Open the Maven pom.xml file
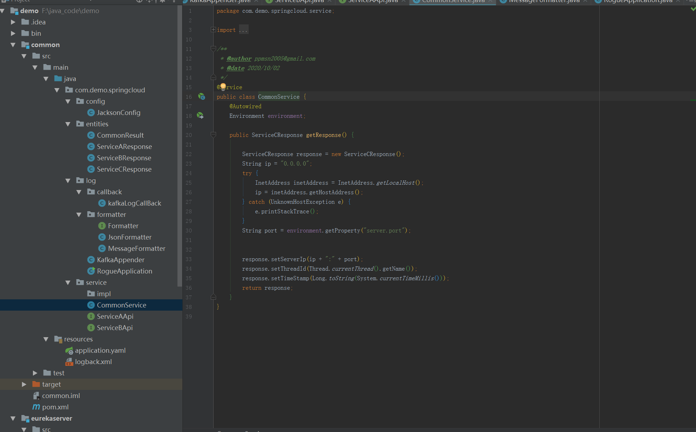Viewport: 696px width, 432px height. (x=55, y=407)
